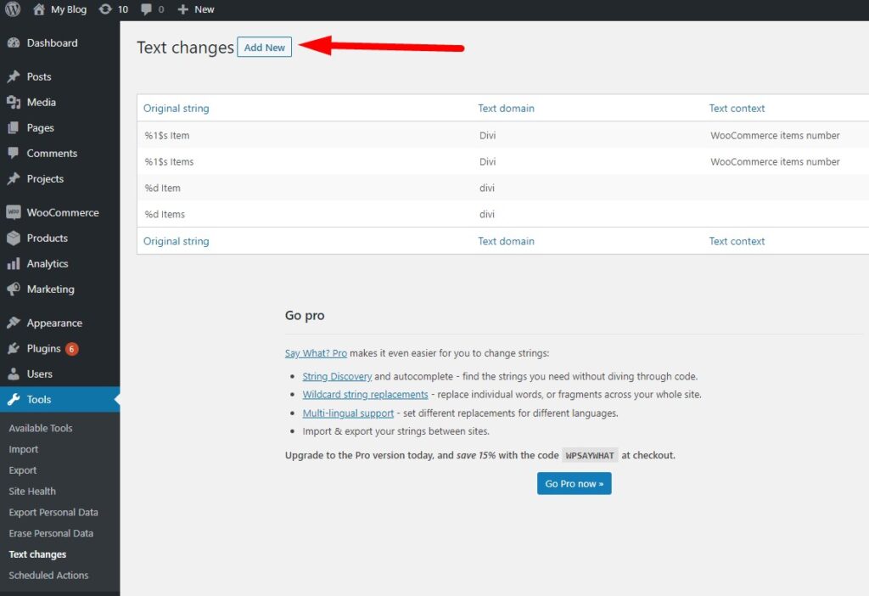Open the Multi-lingual support link

pos(348,413)
